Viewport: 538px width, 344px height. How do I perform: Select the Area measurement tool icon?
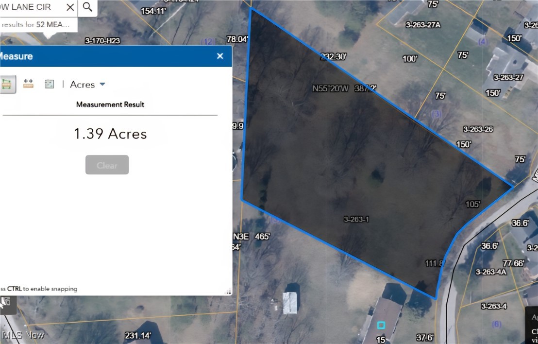click(7, 84)
